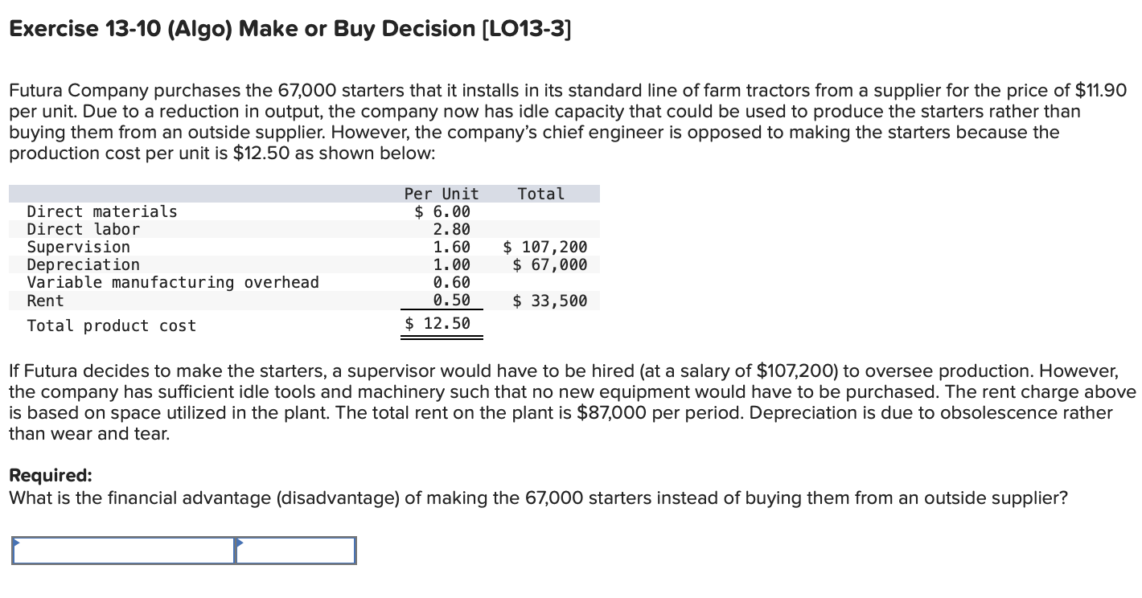Click the Depreciation row in the table
1142x598 pixels.
pyautogui.click(x=83, y=264)
